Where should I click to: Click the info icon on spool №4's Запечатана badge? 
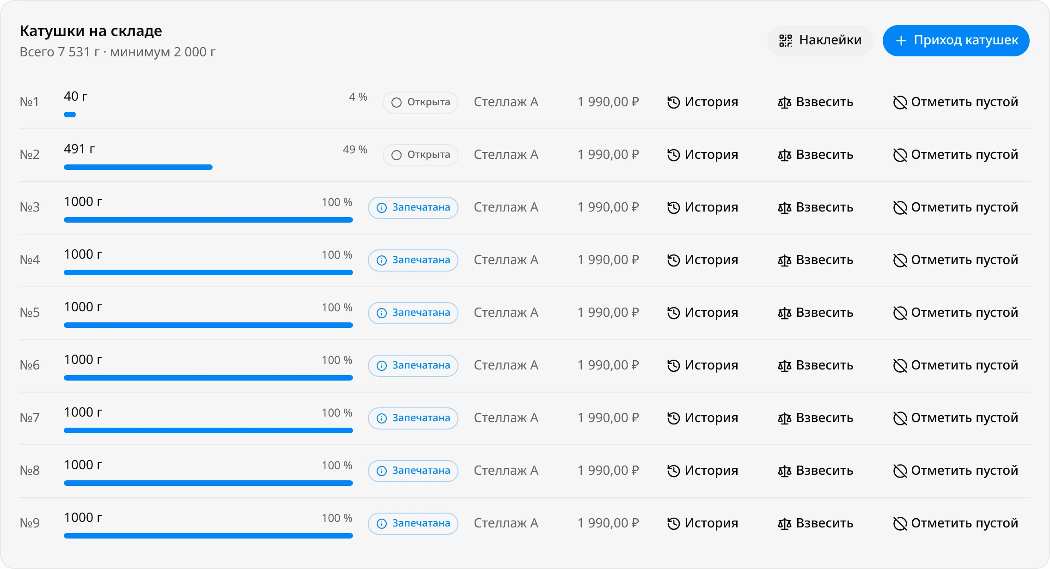click(x=382, y=260)
